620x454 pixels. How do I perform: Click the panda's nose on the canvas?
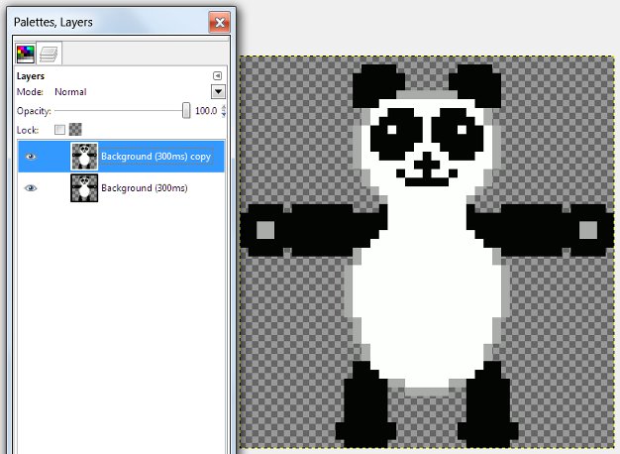[427, 165]
